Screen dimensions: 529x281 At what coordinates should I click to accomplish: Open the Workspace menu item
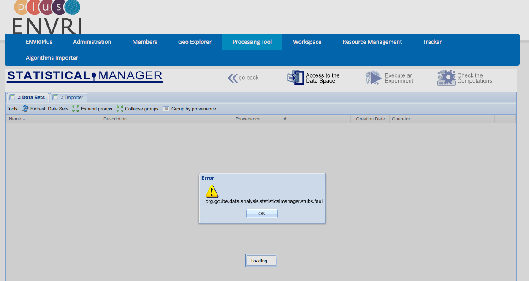click(307, 42)
